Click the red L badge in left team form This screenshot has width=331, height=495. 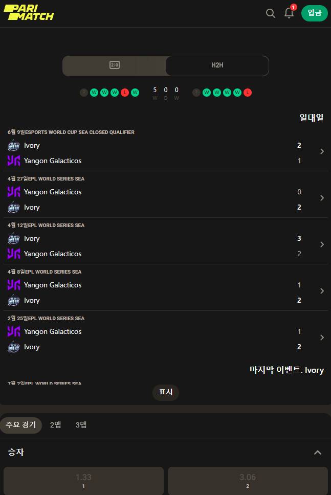click(x=125, y=93)
